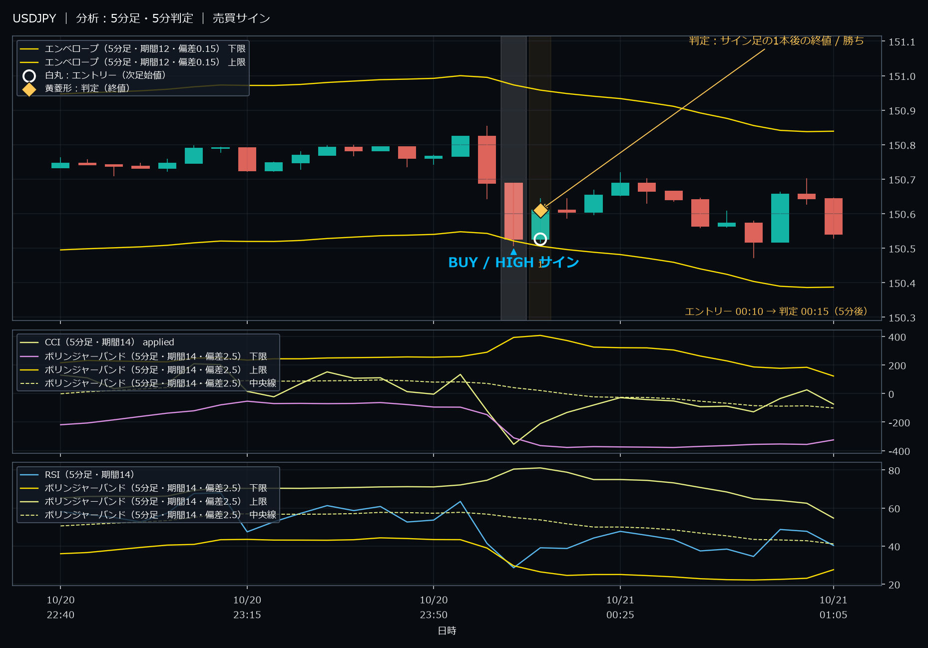
Task: Click the white circle entry marker on the chart
Action: point(540,239)
